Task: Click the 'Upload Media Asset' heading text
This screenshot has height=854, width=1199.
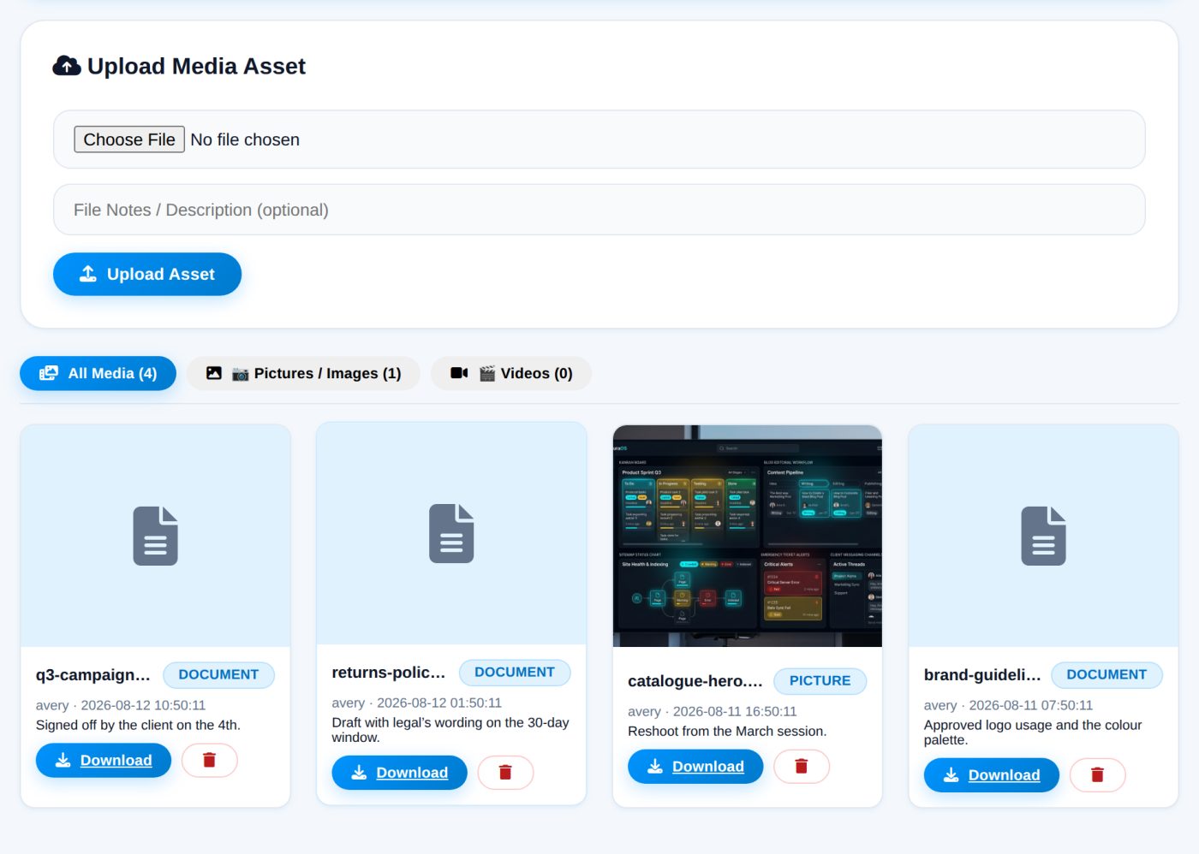Action: (x=196, y=66)
